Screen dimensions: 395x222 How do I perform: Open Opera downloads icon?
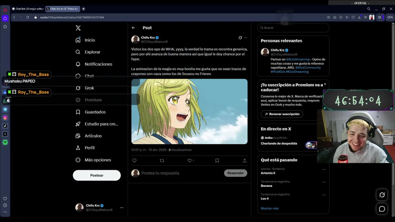[x=359, y=17]
